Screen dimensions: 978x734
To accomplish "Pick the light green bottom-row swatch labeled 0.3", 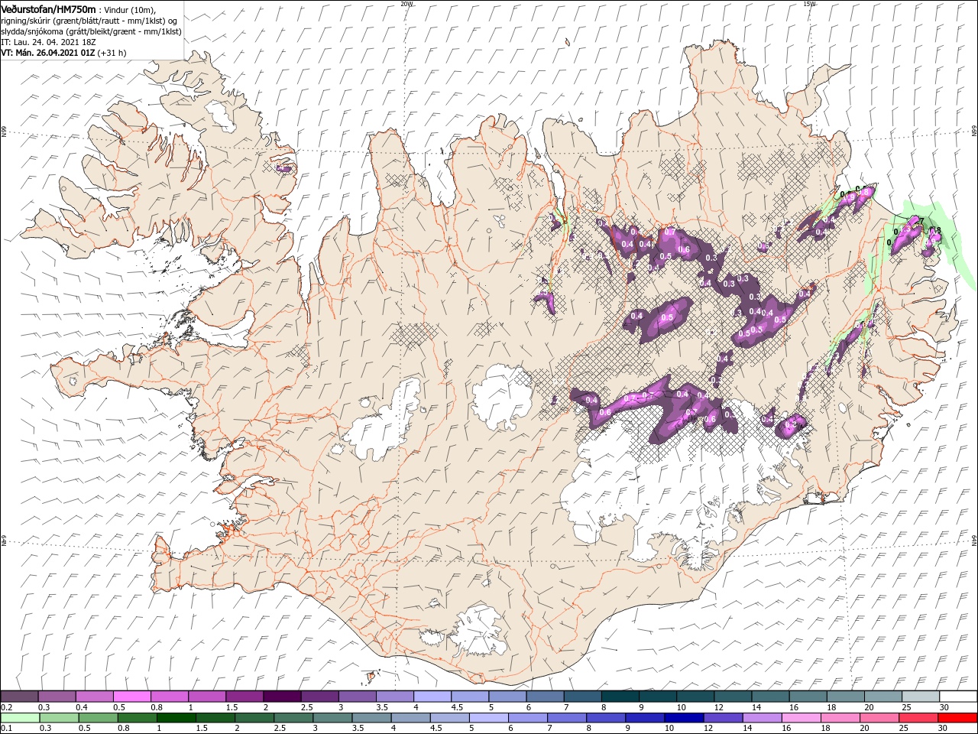I will click(59, 718).
